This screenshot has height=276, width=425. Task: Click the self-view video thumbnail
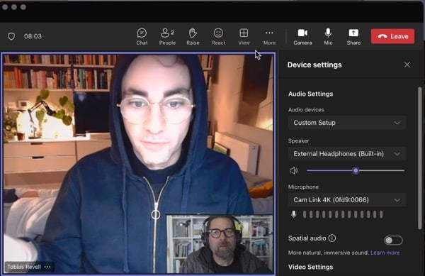(220, 244)
